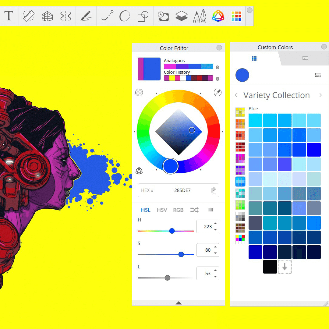
Task: Close the Color Editor panel
Action: coord(219,48)
